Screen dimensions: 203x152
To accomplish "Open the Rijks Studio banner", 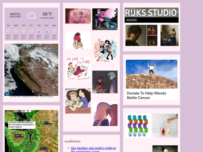I will (151, 12).
